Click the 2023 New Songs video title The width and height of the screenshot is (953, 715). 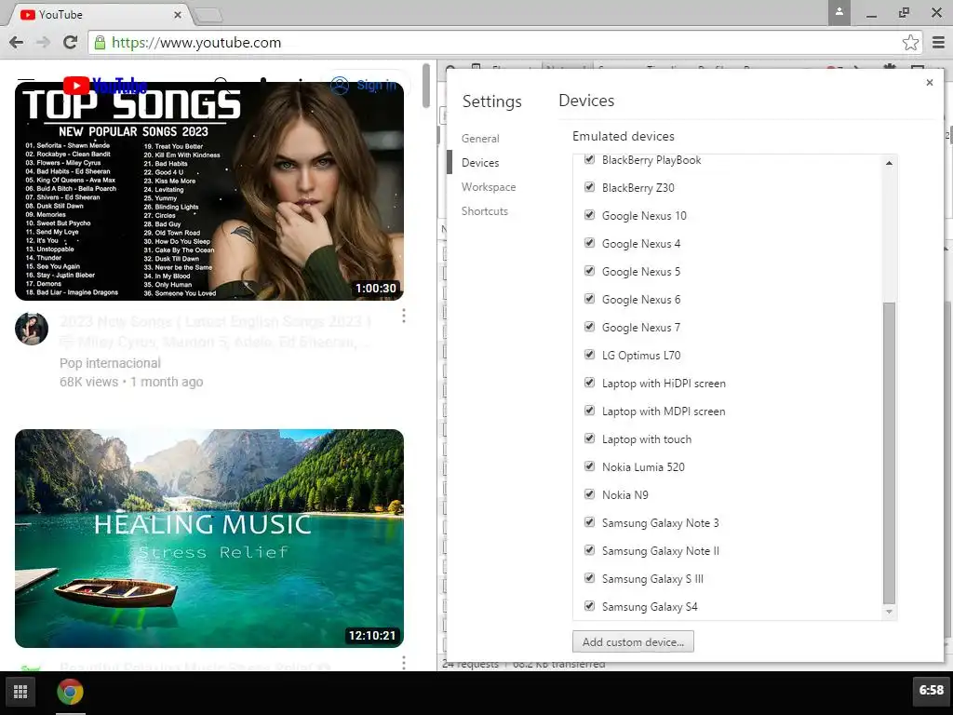click(x=216, y=331)
